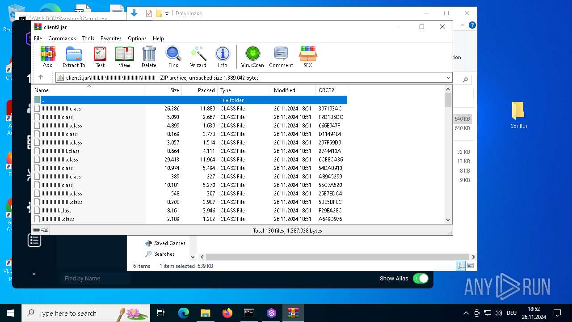572x322 pixels.
Task: Expand Explorer quick access toolbar dropdown
Action: pyautogui.click(x=167, y=13)
